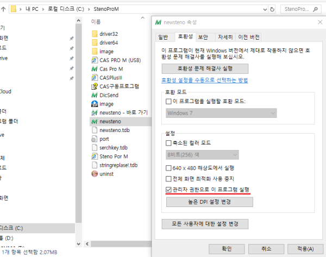Open 호환성 설정을 수동으로 선택하는 방법 link
This screenshot has width=326, height=257.
coord(205,80)
